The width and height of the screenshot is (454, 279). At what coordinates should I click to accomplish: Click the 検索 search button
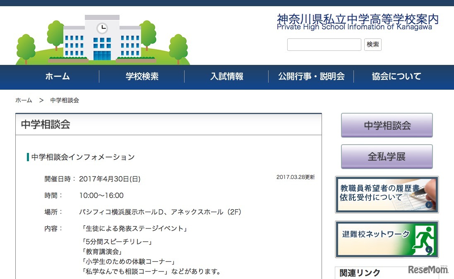[x=372, y=44]
